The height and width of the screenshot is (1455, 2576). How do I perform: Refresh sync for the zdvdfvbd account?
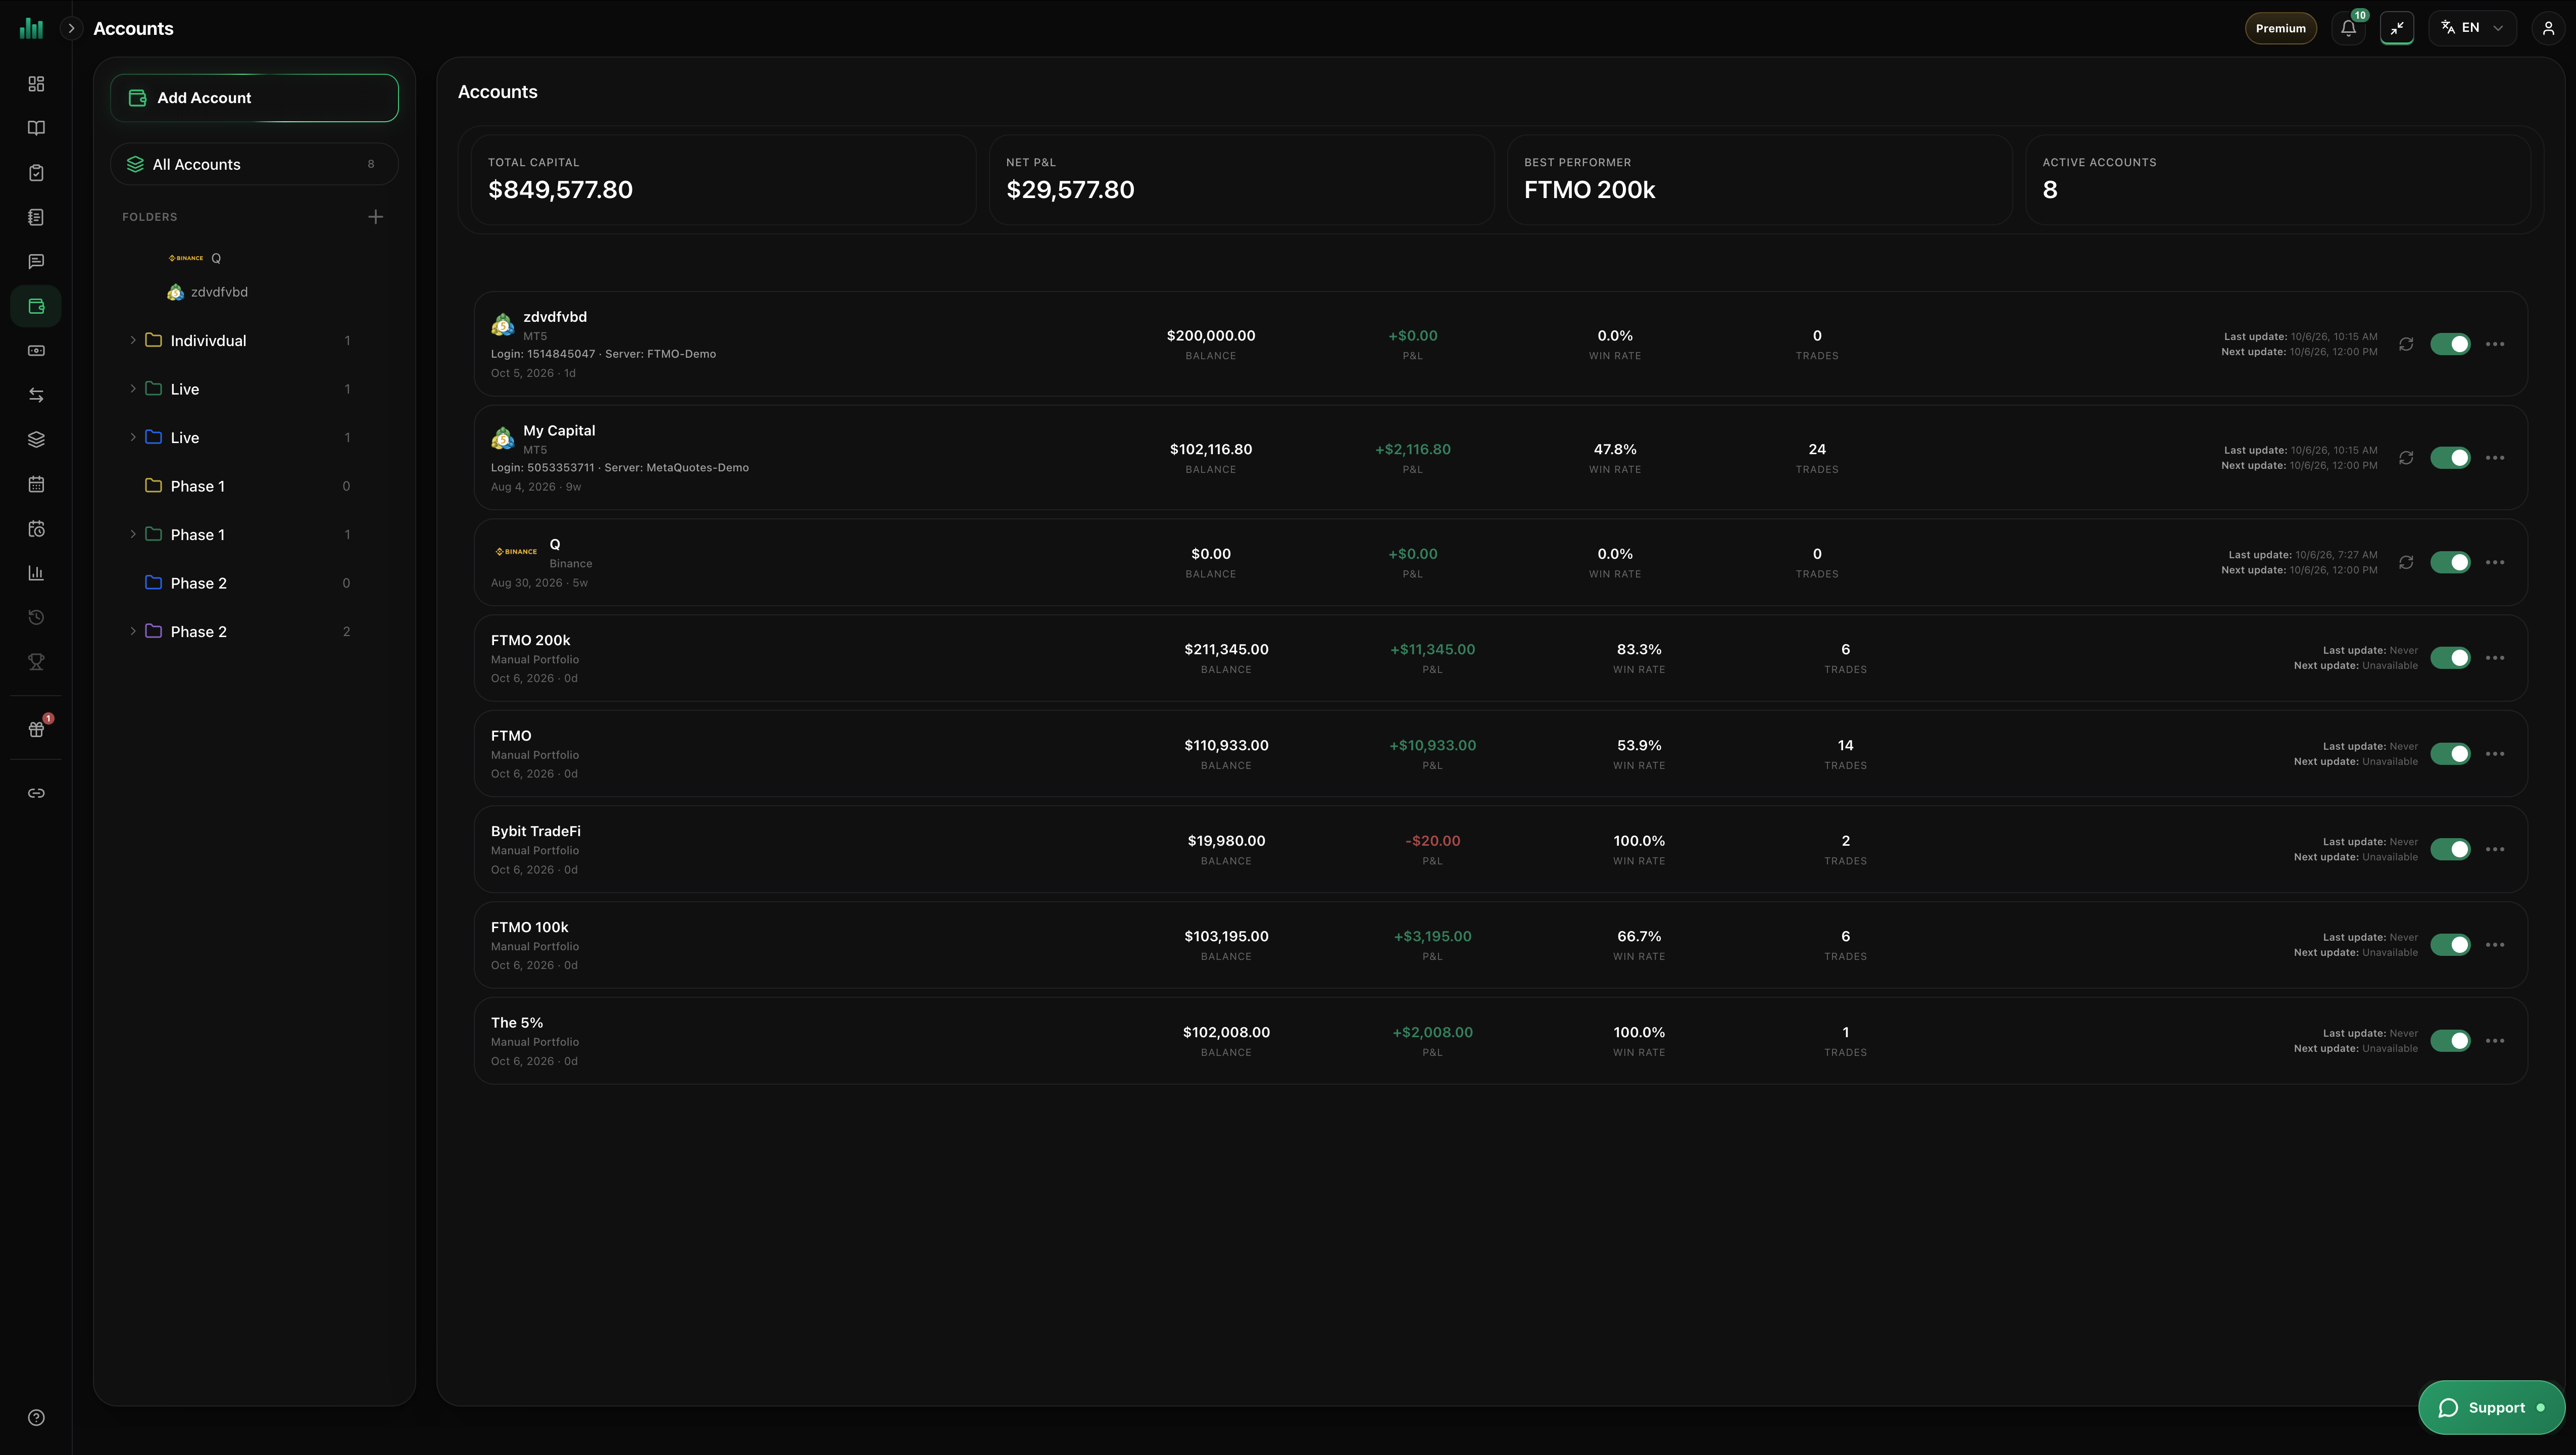(x=2406, y=344)
